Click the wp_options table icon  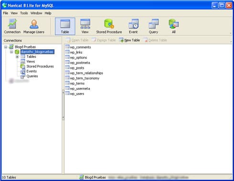[67, 57]
